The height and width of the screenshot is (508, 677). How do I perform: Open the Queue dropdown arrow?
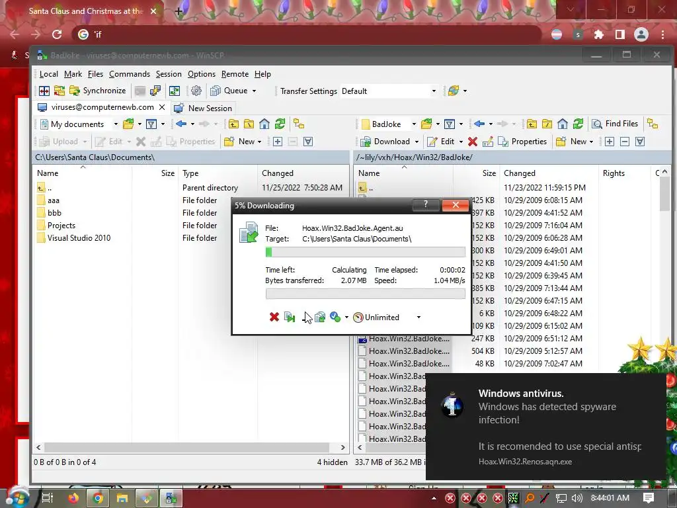pyautogui.click(x=254, y=91)
